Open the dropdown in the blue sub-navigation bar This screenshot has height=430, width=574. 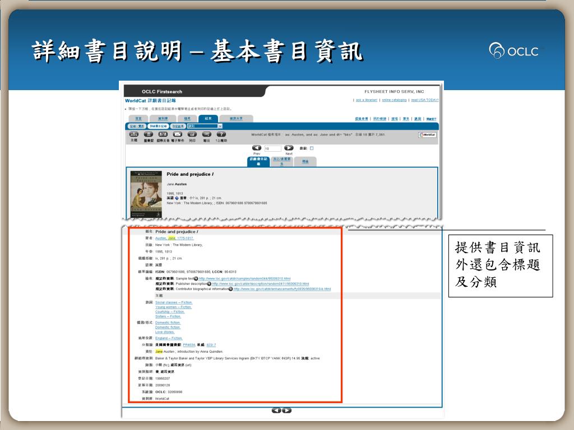point(205,126)
